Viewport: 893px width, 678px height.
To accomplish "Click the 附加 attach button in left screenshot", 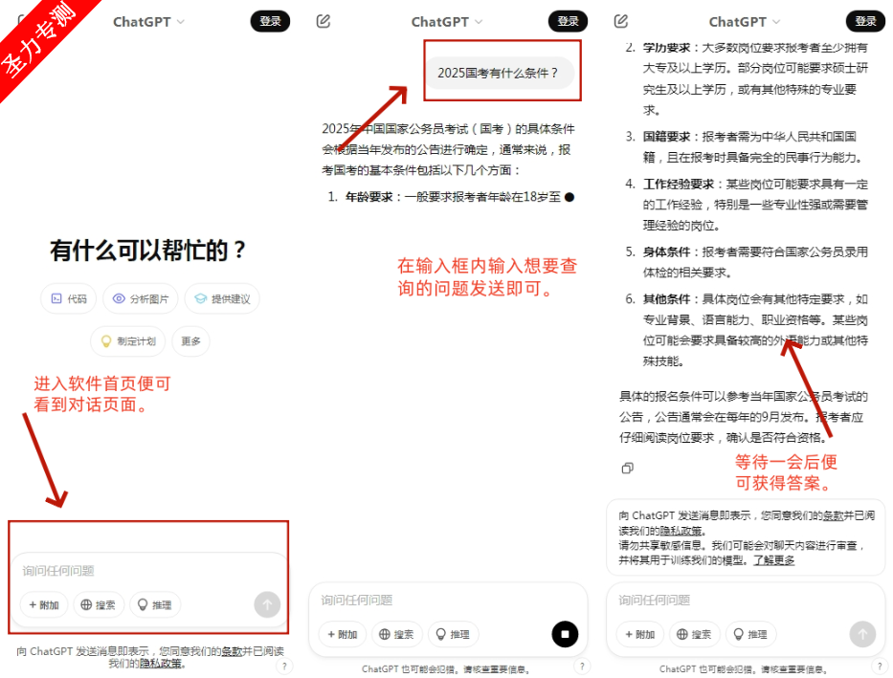I will [x=44, y=604].
